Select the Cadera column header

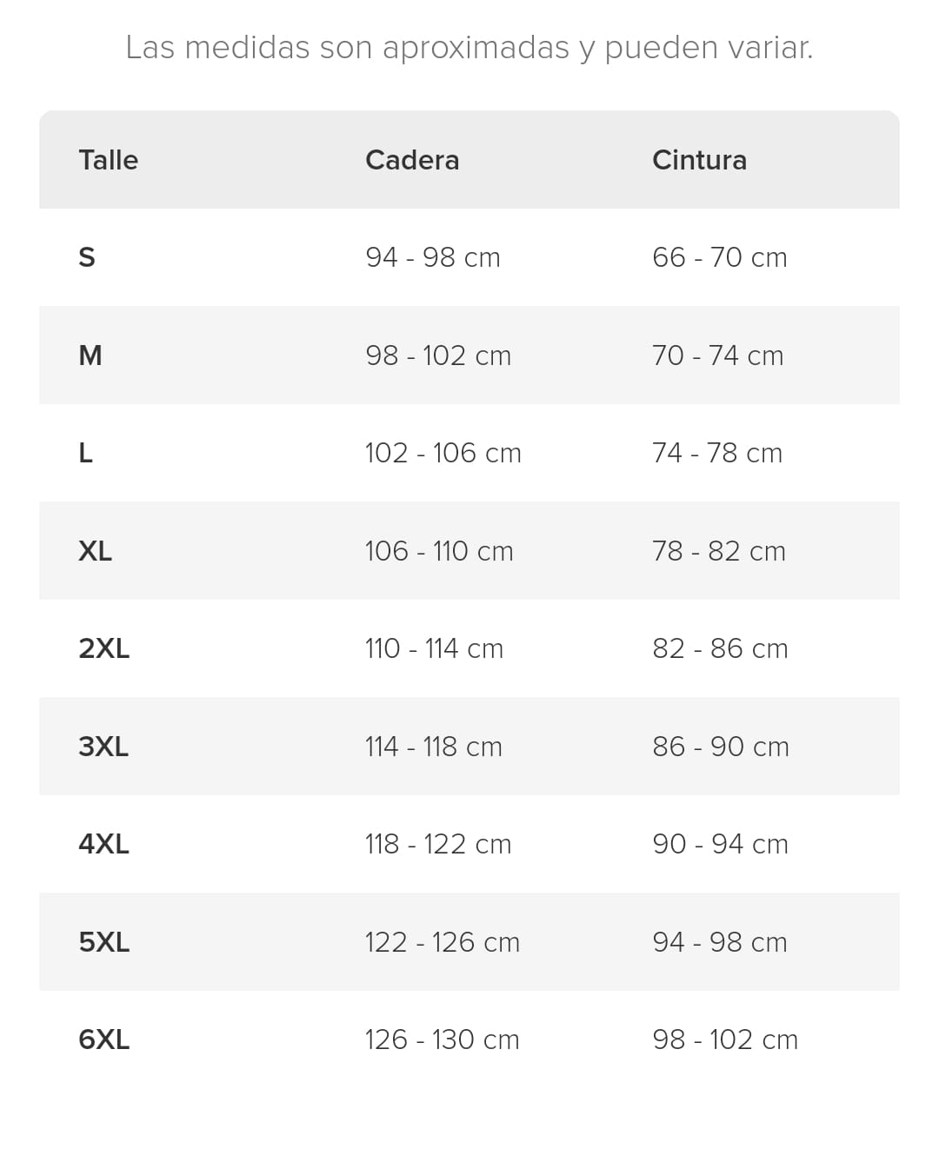(412, 160)
